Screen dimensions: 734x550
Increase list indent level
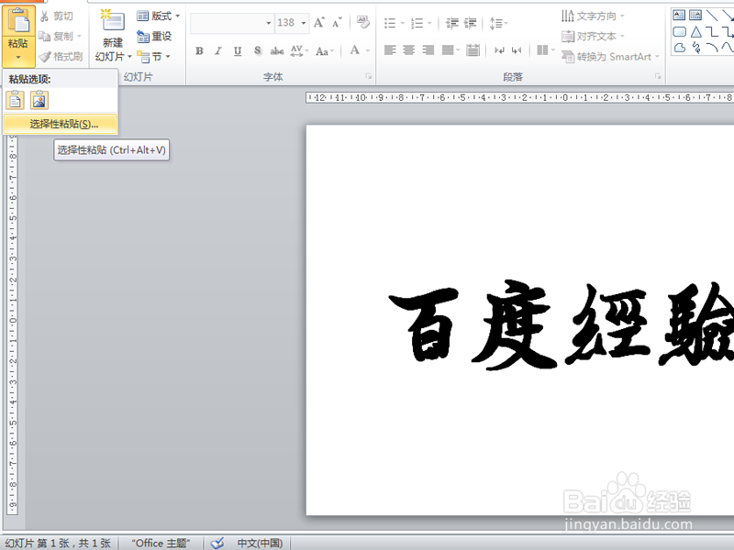(471, 23)
